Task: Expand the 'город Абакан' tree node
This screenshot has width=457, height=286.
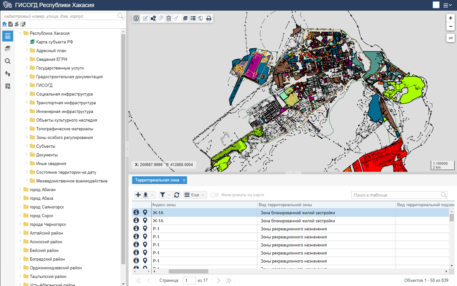Action: tap(20, 189)
